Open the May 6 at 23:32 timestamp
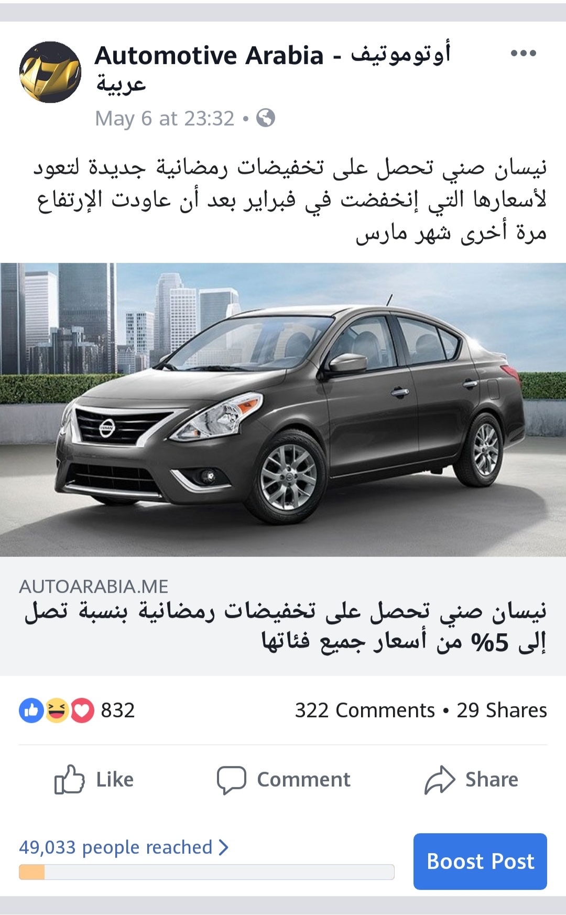 (x=165, y=119)
